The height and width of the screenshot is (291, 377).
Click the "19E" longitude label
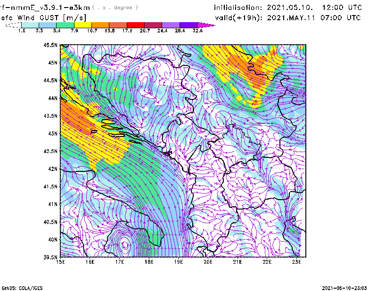coord(179,262)
